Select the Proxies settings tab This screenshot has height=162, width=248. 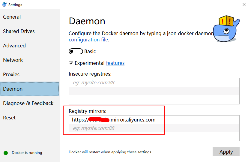click(x=11, y=74)
